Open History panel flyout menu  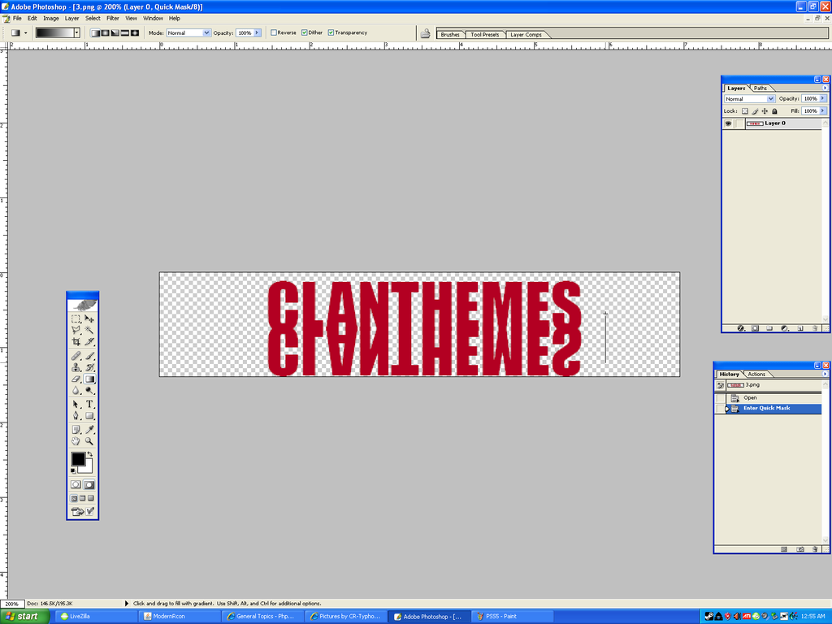click(825, 374)
